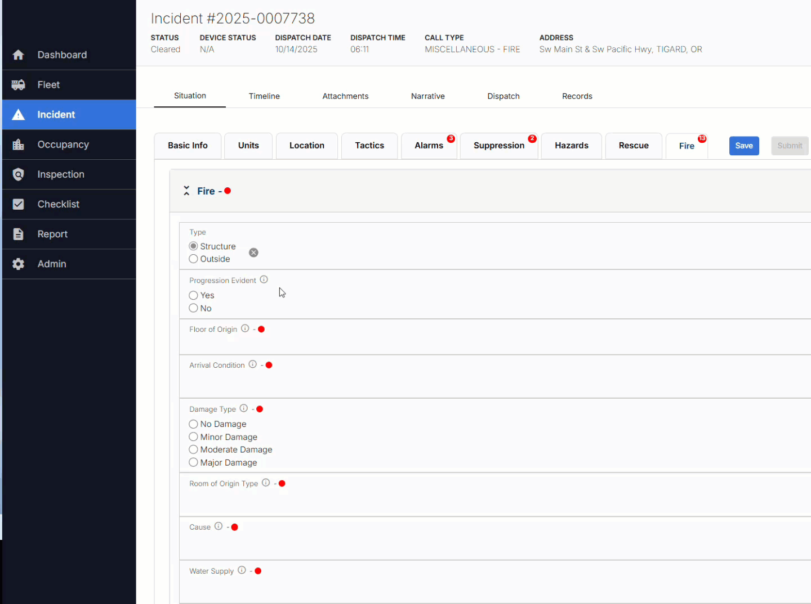Switch to Basic Info sub-tab
Screen dimensions: 811x604
188,146
